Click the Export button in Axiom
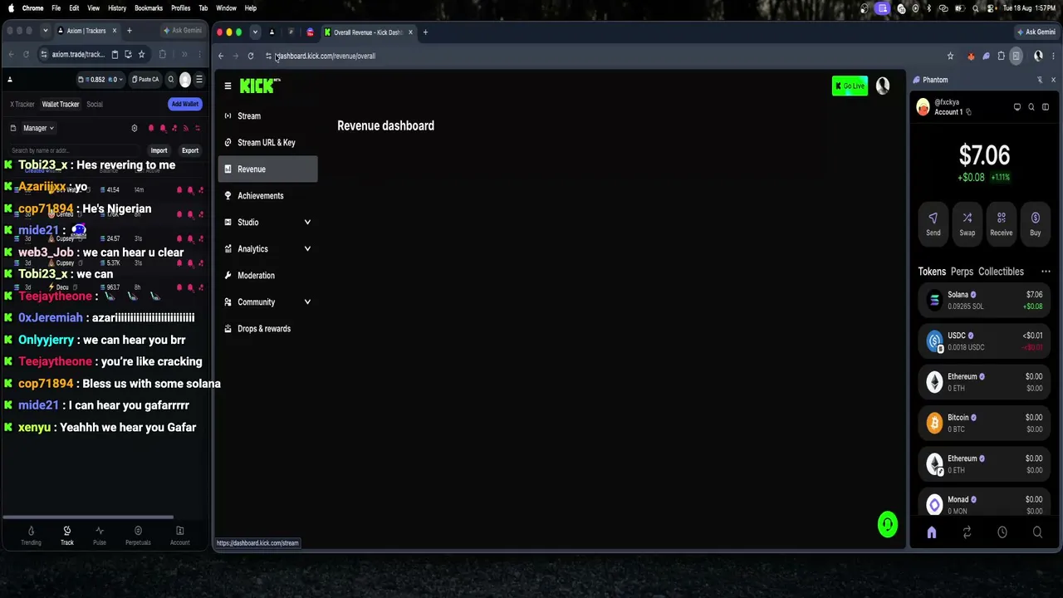 coord(190,151)
